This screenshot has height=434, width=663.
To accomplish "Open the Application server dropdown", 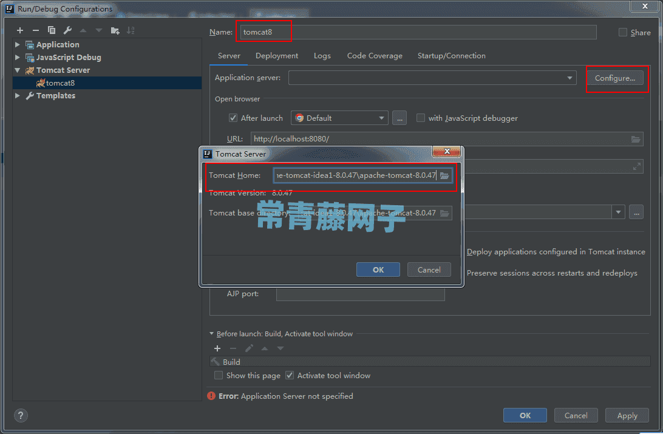I will [432, 78].
